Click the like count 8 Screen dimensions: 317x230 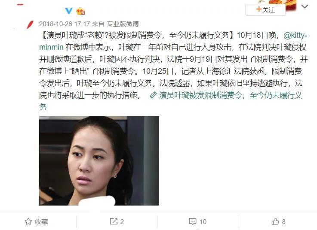click(x=283, y=222)
